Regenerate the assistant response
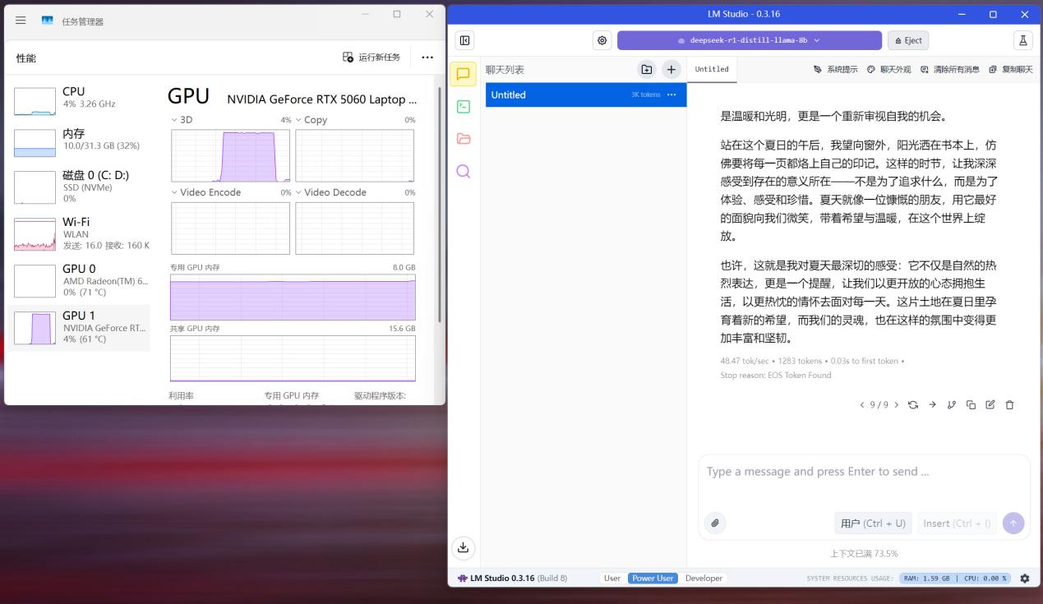This screenshot has width=1043, height=604. click(x=913, y=404)
